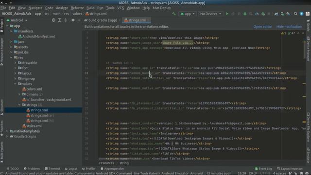Toggle the Project tool window stripe button
Viewport: 311px width, 175px height.
click(x=2, y=26)
